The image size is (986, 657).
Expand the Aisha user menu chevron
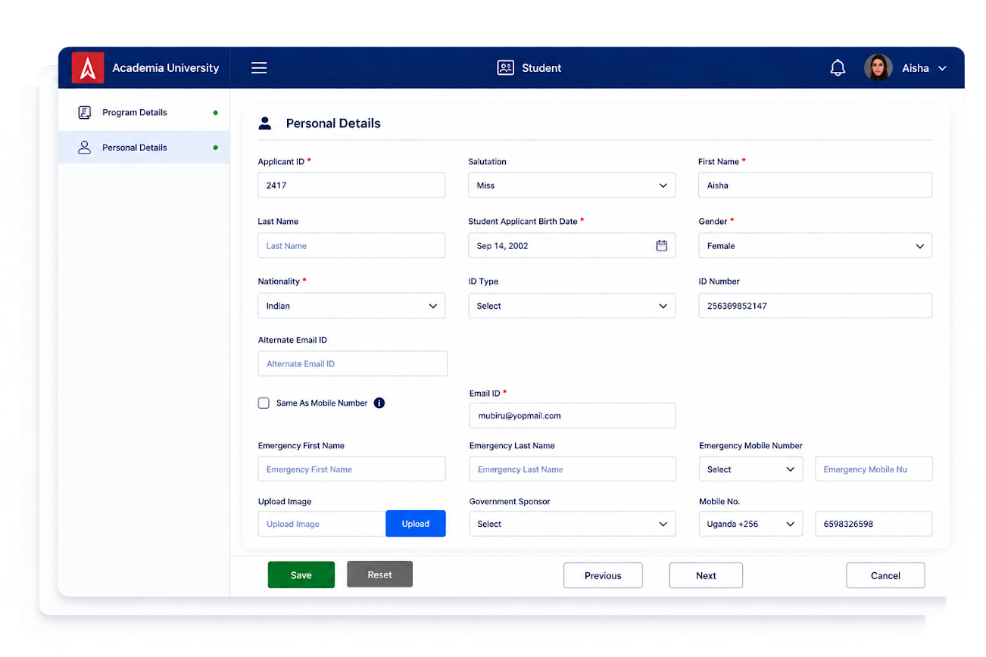[942, 68]
